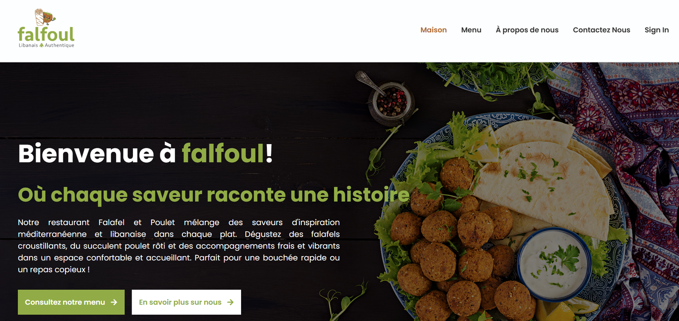Click the Où chaque saveur subheading
Screen dimensions: 679x321
coord(213,195)
